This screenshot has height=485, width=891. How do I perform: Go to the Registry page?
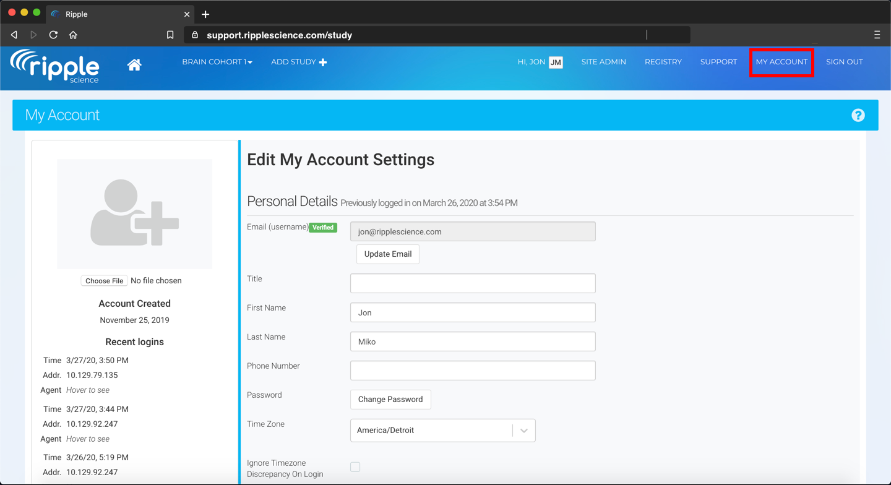tap(663, 62)
